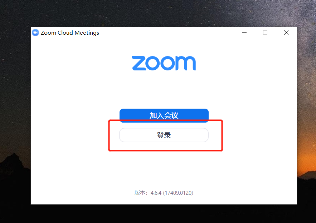This screenshot has width=316, height=223.
Task: Click the letter "m" of the zoom logo
Action: [x=185, y=63]
